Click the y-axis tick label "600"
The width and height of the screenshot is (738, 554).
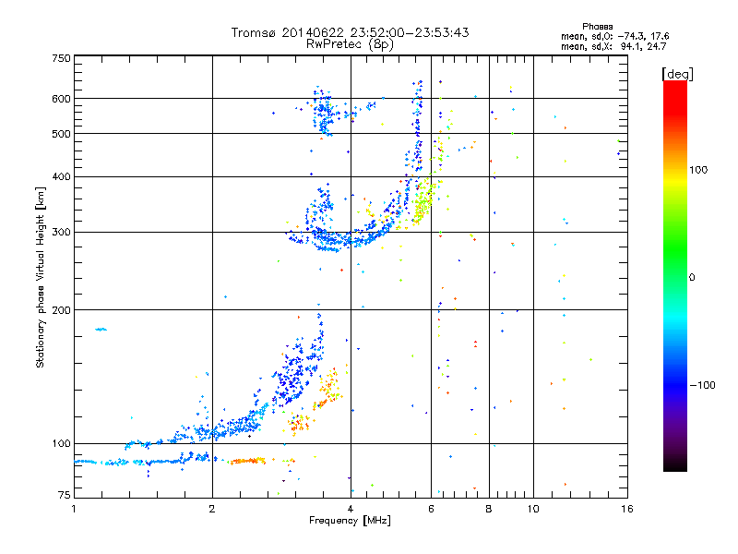pos(61,99)
